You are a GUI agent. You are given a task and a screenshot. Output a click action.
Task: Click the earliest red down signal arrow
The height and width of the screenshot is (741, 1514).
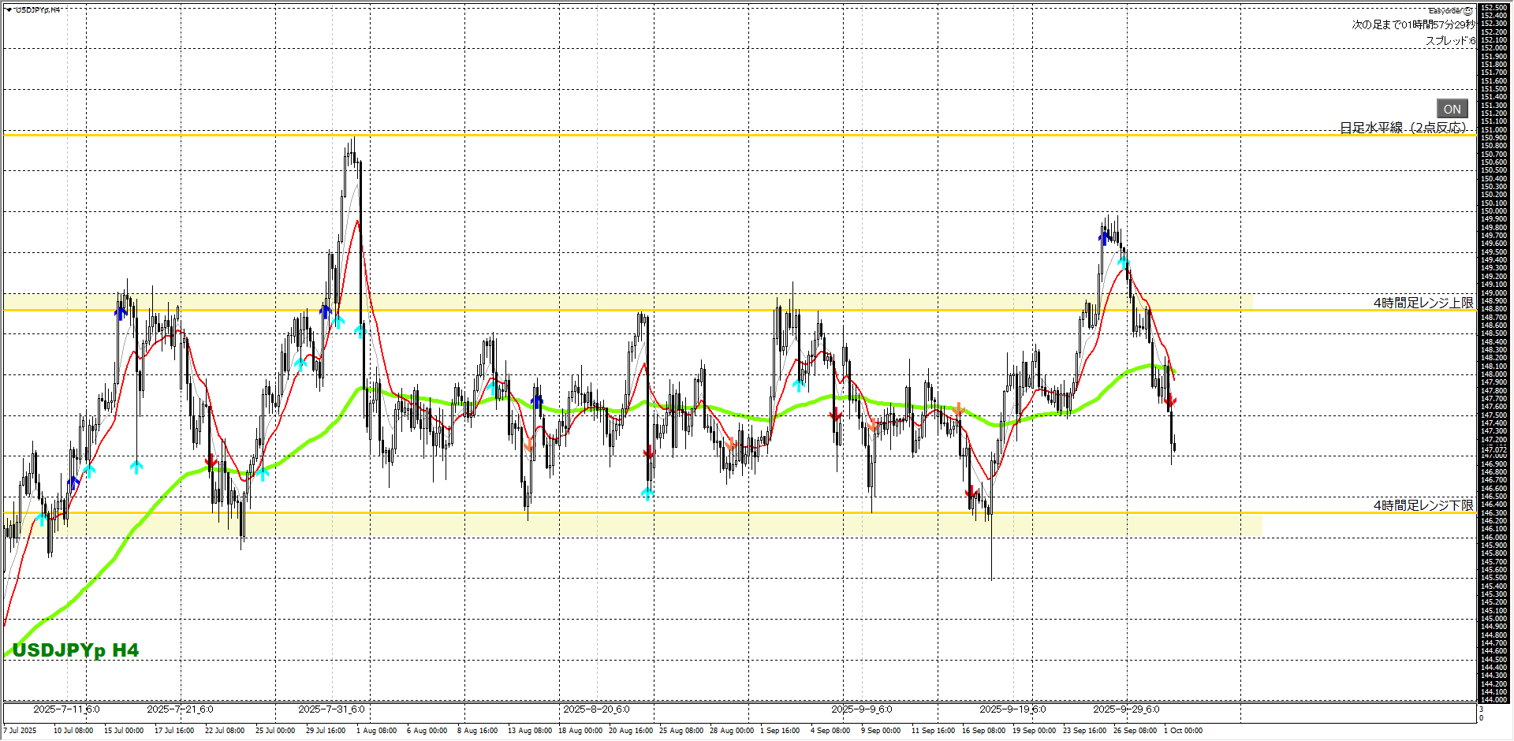tap(211, 461)
